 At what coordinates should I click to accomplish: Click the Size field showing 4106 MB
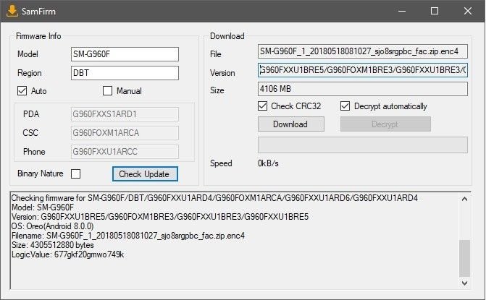coord(363,89)
